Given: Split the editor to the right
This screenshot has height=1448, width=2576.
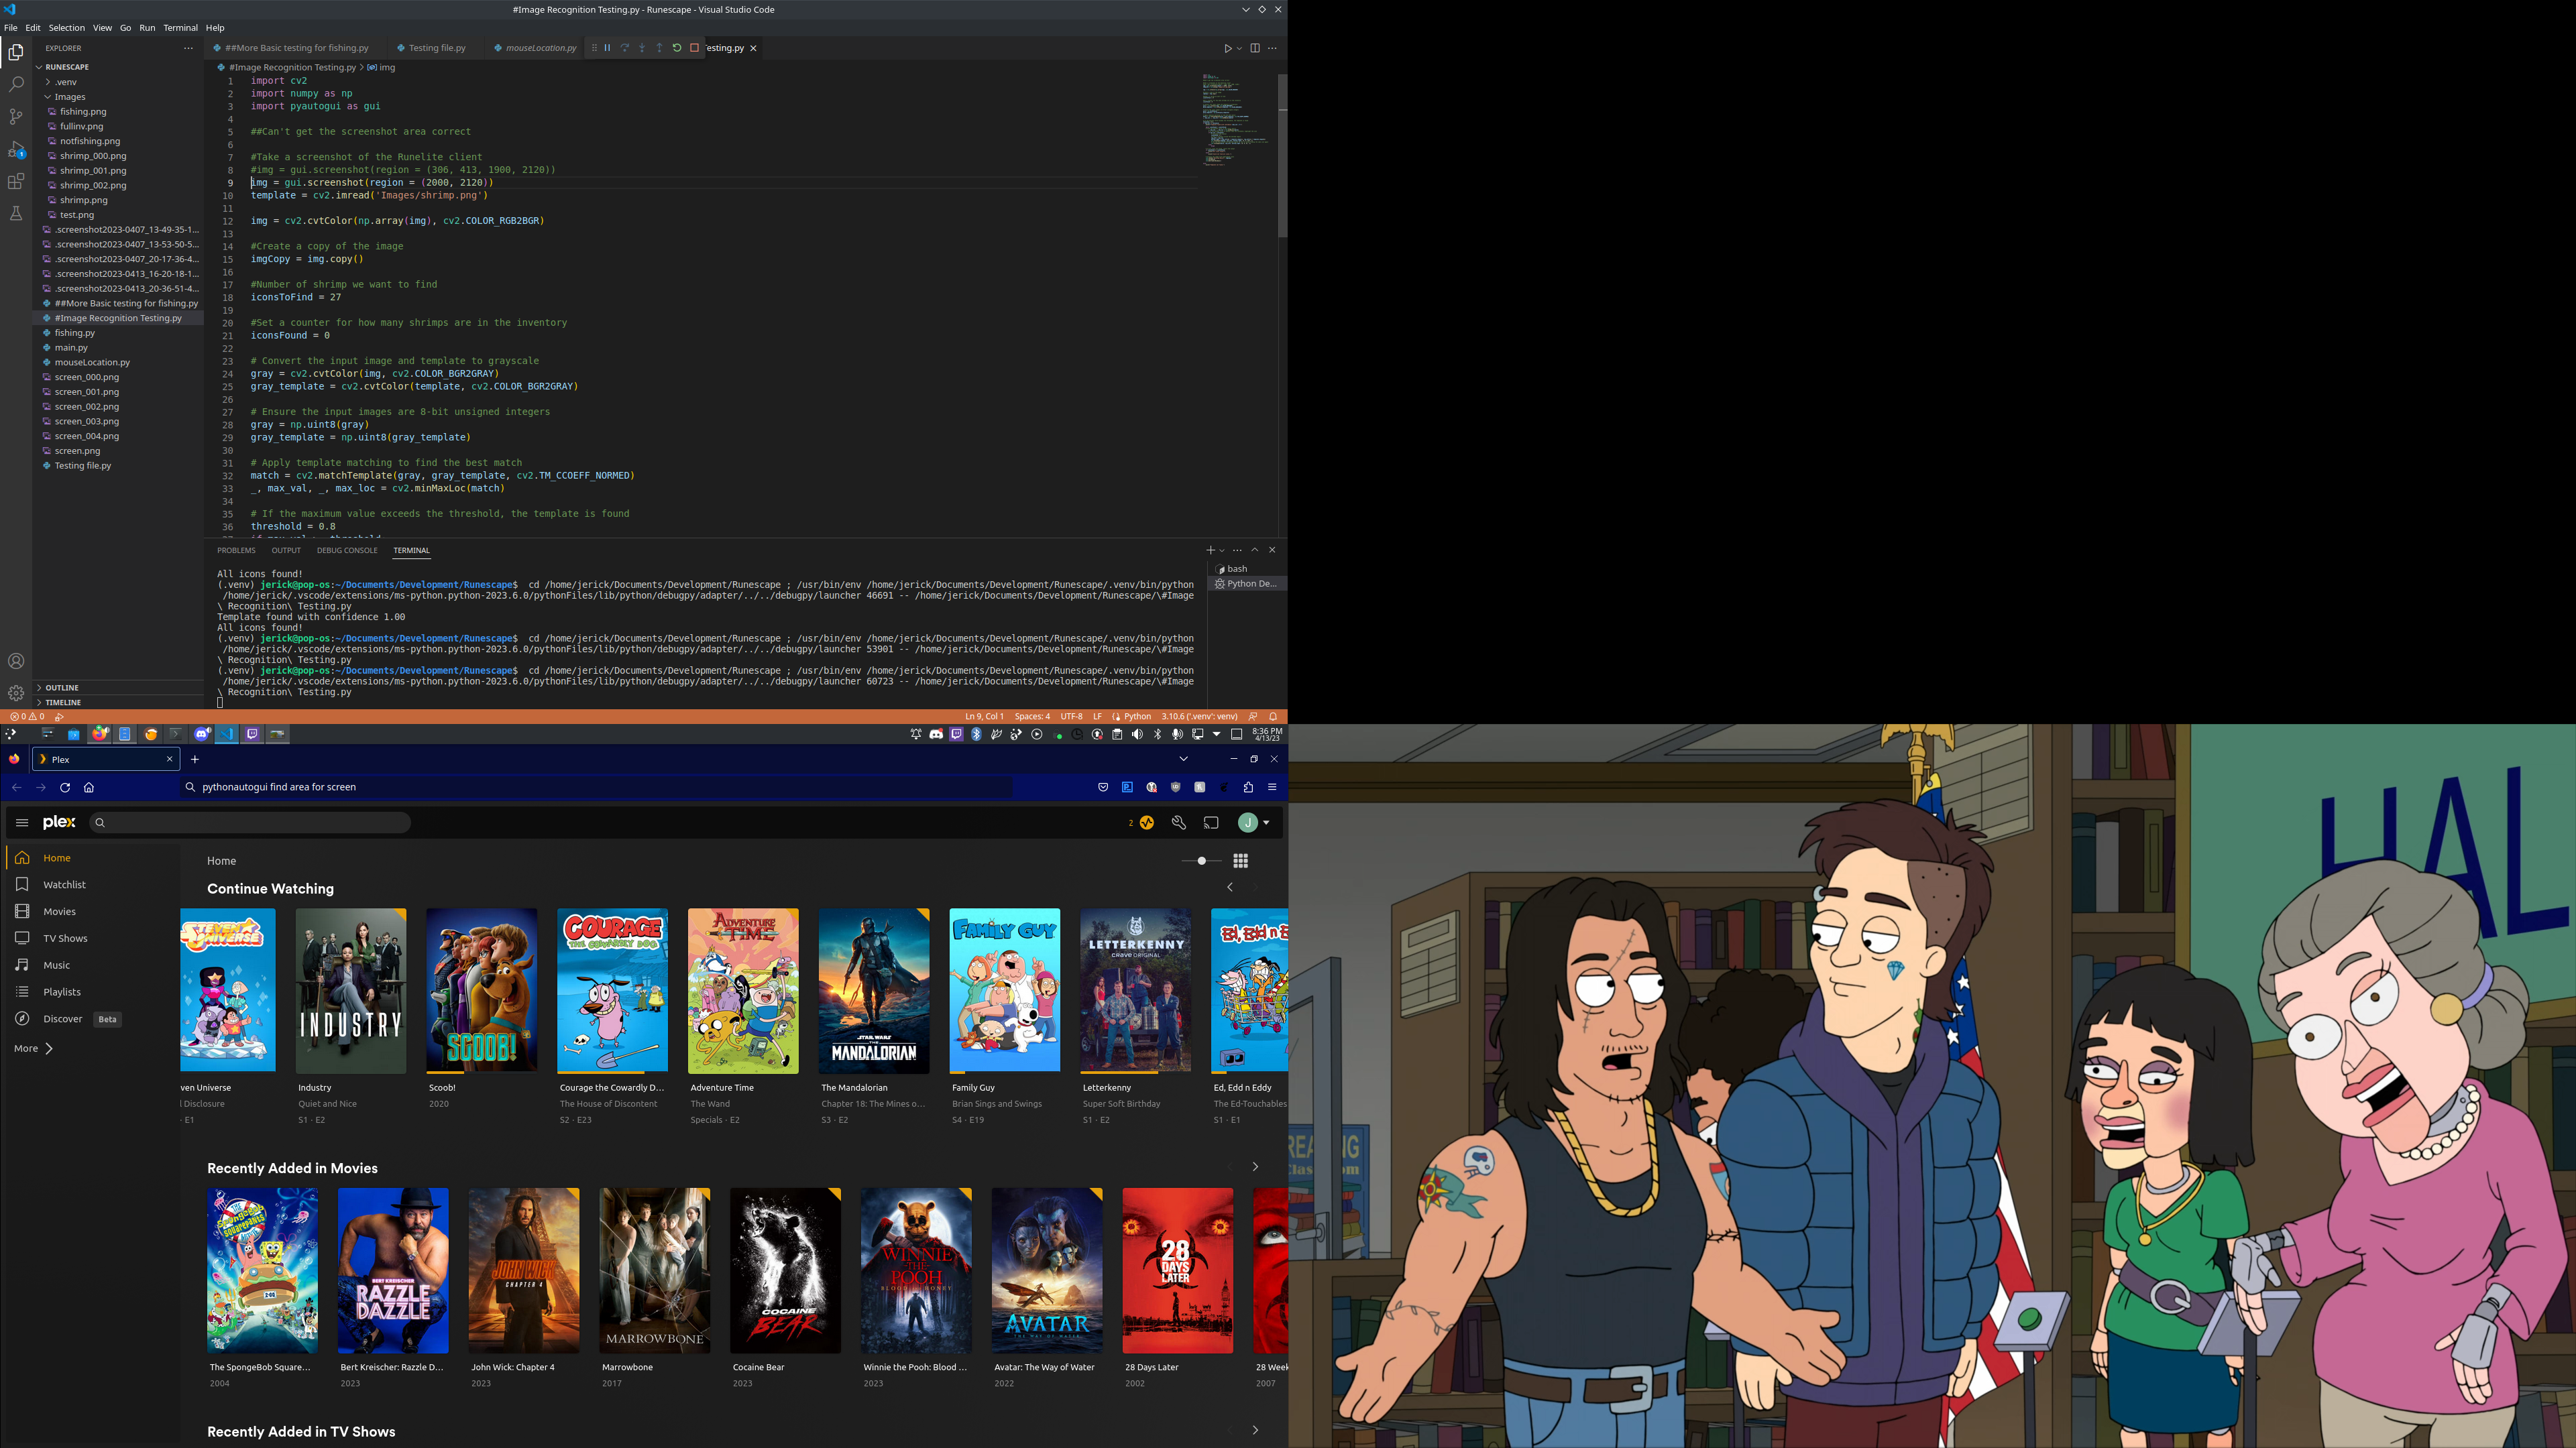Looking at the screenshot, I should [x=1255, y=48].
